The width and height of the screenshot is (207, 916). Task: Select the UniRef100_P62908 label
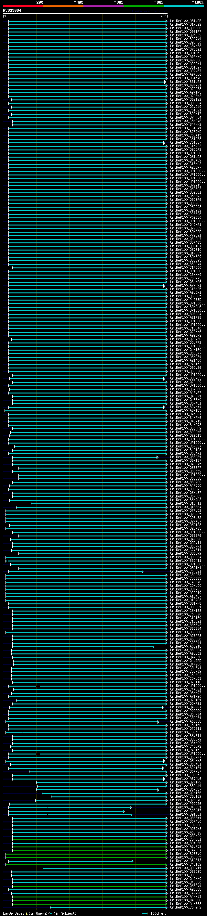point(186,207)
